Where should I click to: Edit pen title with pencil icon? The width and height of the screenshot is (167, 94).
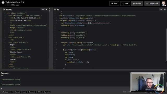point(23,2)
